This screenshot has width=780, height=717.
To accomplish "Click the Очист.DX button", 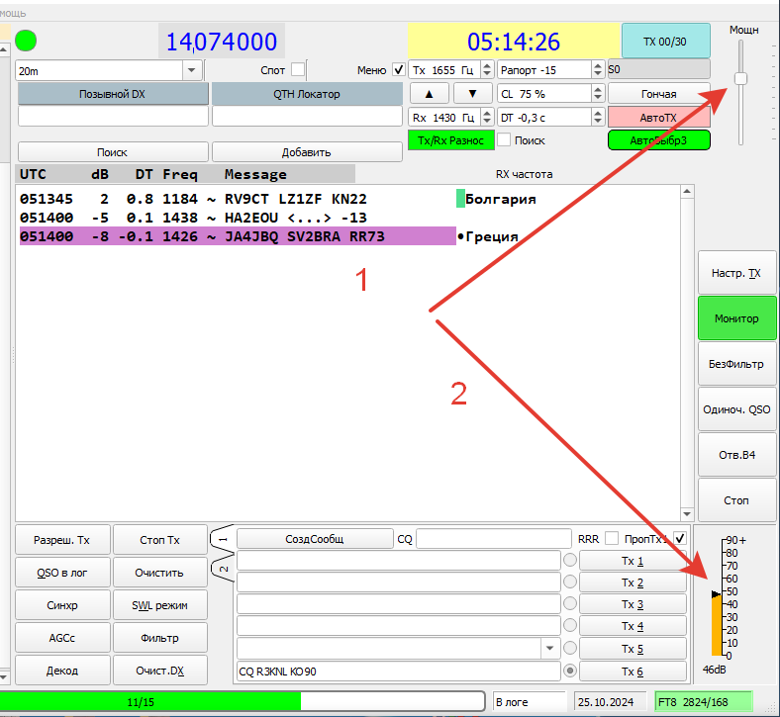I will click(160, 671).
